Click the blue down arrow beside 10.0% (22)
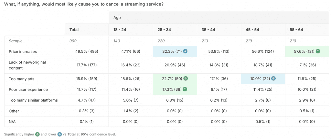The image size is (331, 139). (274, 79)
